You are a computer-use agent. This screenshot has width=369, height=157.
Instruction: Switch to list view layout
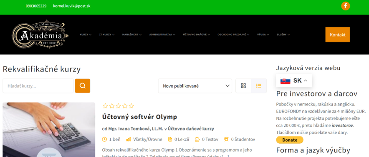point(259,86)
